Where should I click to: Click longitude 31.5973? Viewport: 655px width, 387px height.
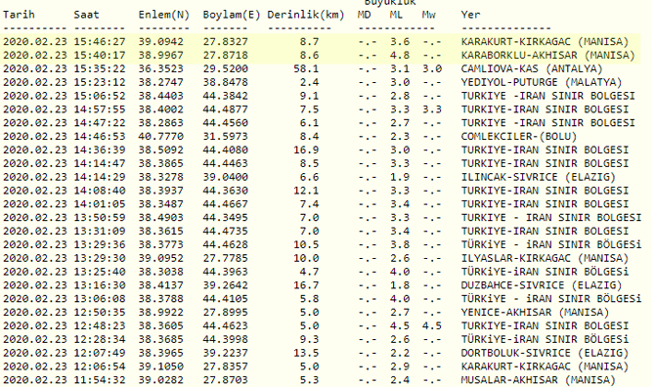(x=226, y=137)
